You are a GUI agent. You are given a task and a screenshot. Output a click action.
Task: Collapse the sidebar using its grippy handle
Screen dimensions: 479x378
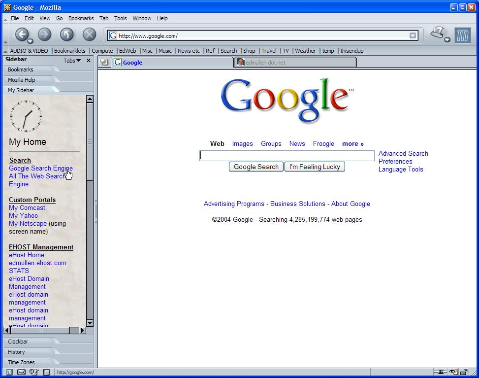(x=96, y=212)
